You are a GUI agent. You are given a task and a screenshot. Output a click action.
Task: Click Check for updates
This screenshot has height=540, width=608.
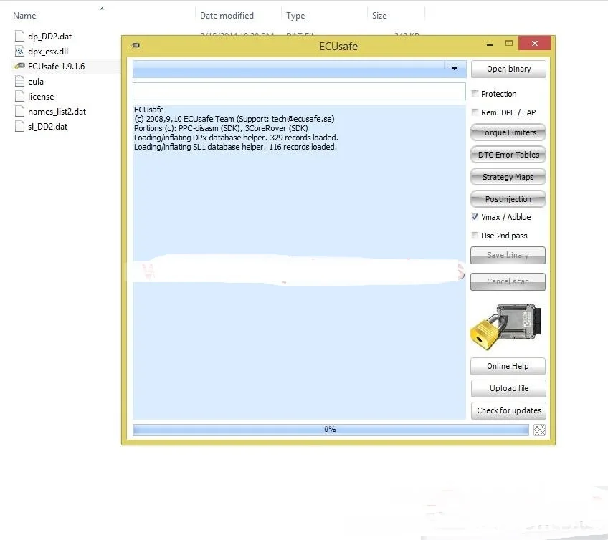(508, 410)
